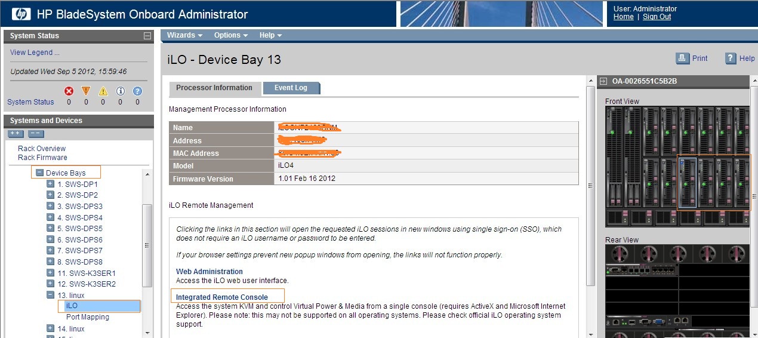This screenshot has height=338, width=758.
Task: Click the unknown question-mark status icon
Action: pos(137,91)
